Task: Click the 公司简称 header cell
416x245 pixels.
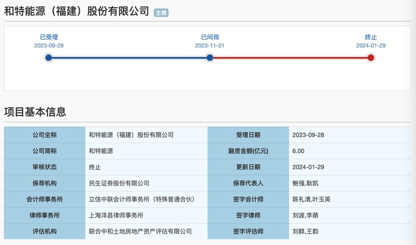Action: point(45,151)
